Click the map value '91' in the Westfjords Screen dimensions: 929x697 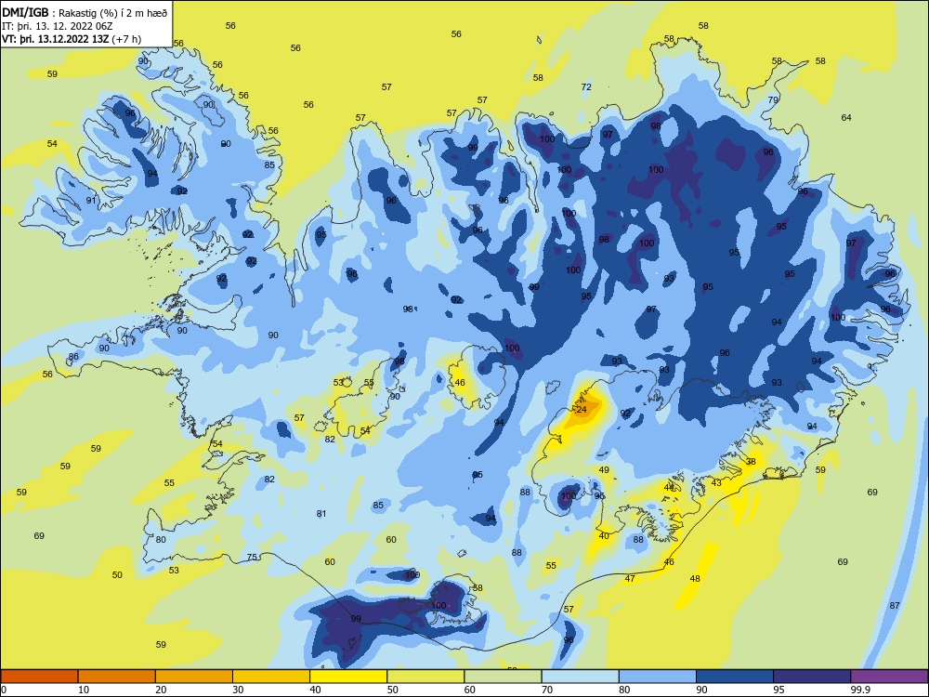tap(91, 201)
